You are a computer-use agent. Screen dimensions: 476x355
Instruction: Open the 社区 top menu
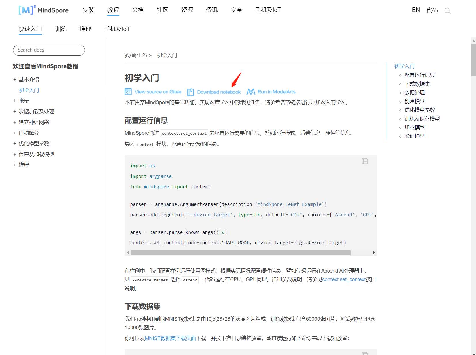[163, 10]
